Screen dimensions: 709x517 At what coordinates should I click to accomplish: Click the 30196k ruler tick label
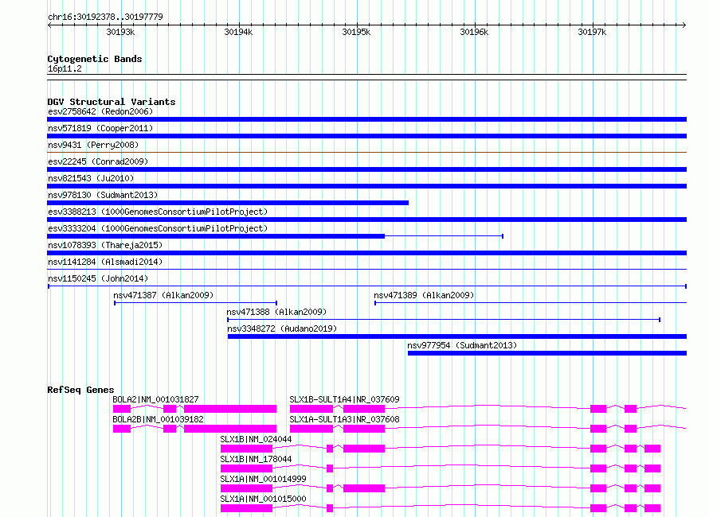(x=474, y=32)
